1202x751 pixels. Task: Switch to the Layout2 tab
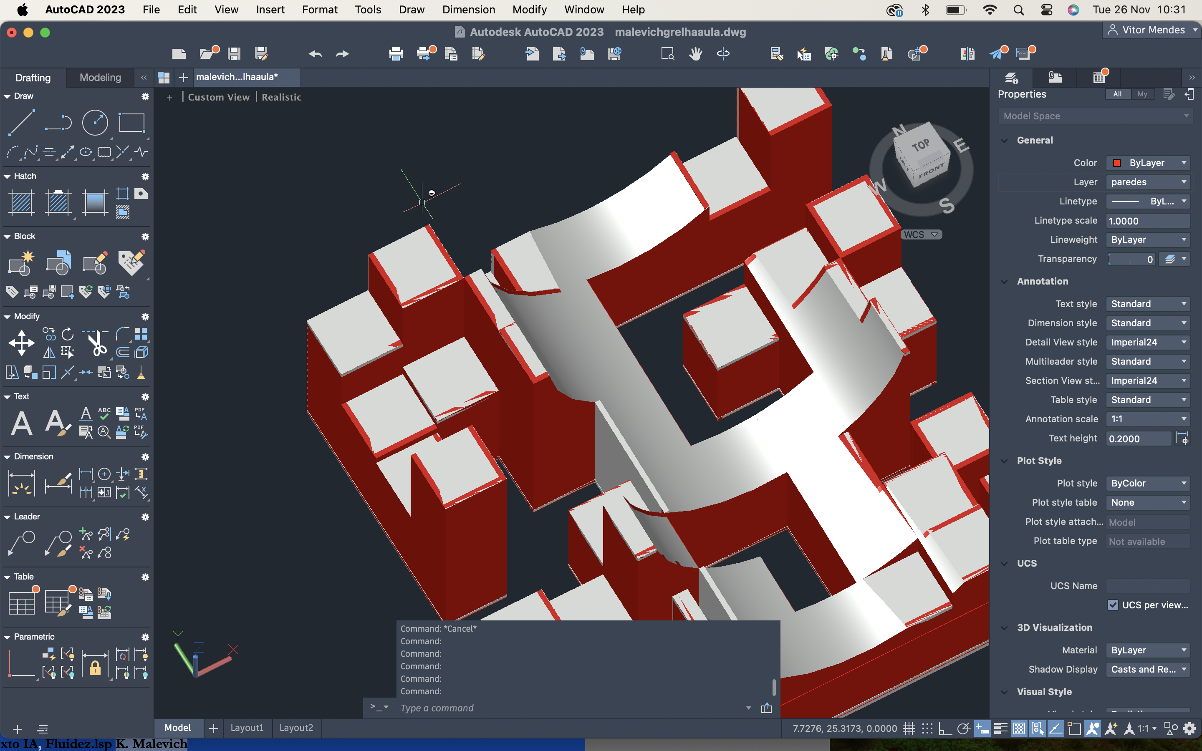[296, 728]
